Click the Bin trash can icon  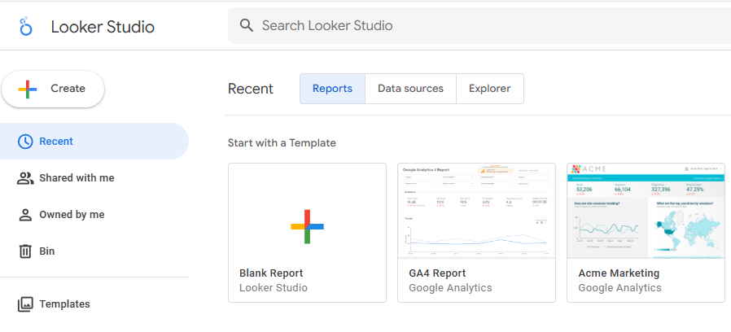(x=24, y=251)
